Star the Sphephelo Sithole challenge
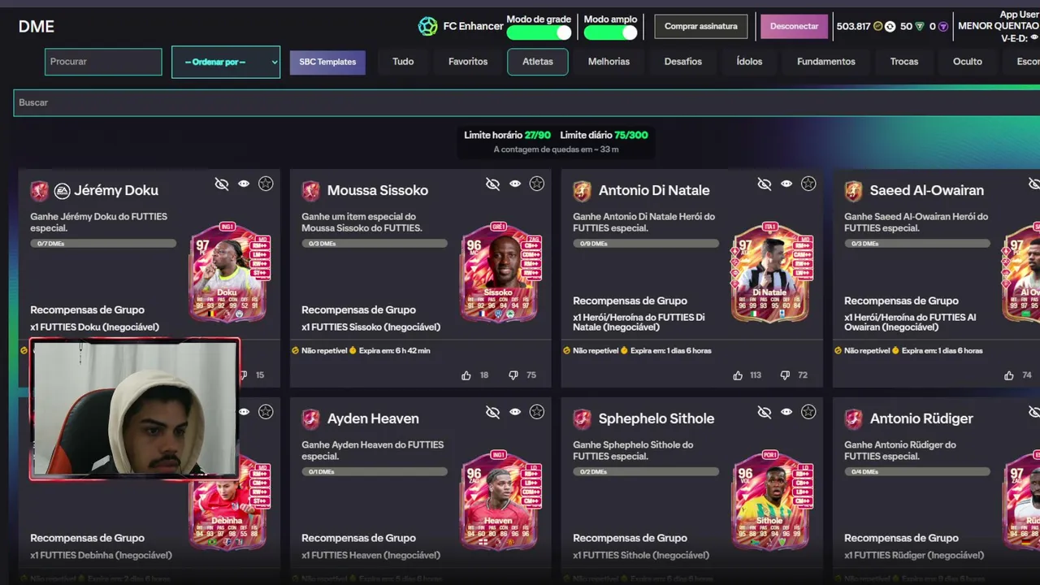This screenshot has width=1040, height=585. pos(808,412)
